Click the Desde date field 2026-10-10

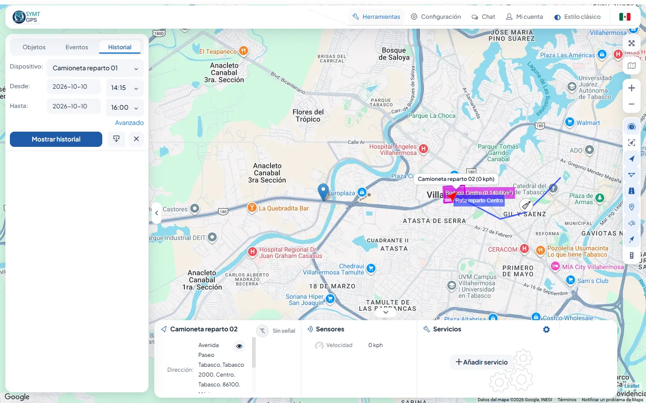pos(74,87)
